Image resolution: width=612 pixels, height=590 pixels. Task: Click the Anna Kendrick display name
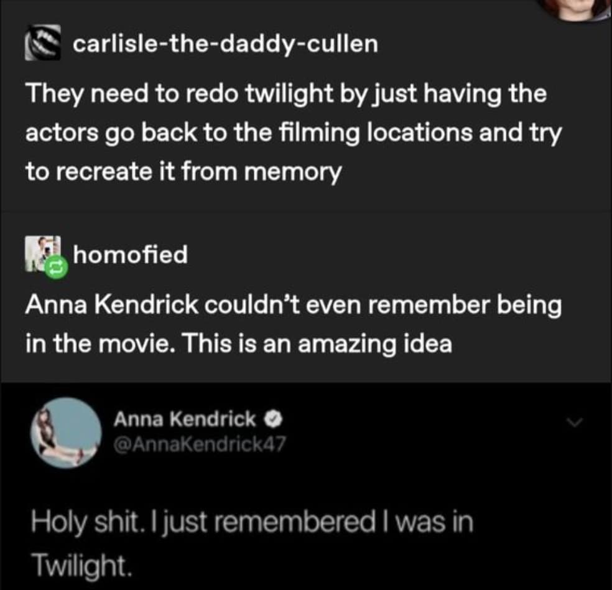click(184, 419)
